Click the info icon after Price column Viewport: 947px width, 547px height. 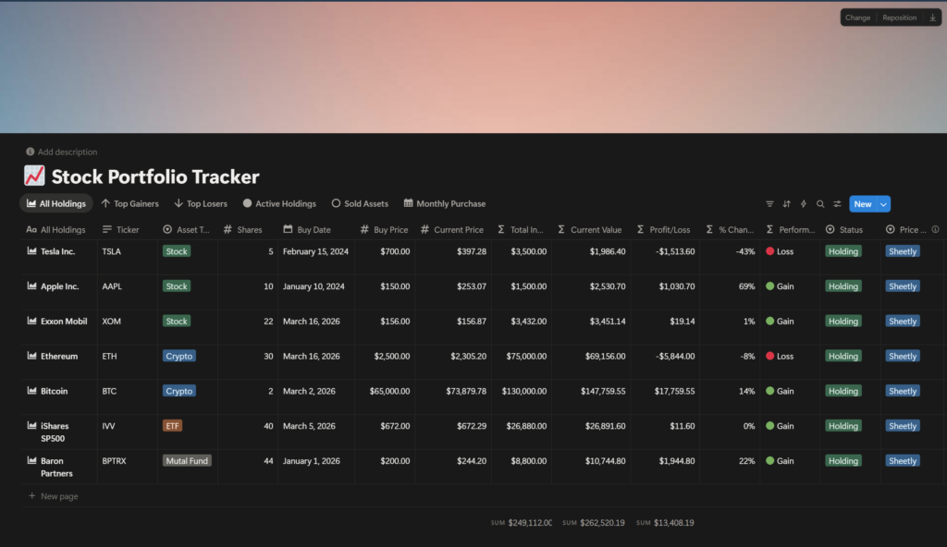pyautogui.click(x=935, y=229)
